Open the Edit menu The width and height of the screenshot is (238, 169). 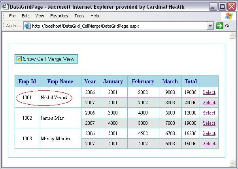tap(25, 16)
